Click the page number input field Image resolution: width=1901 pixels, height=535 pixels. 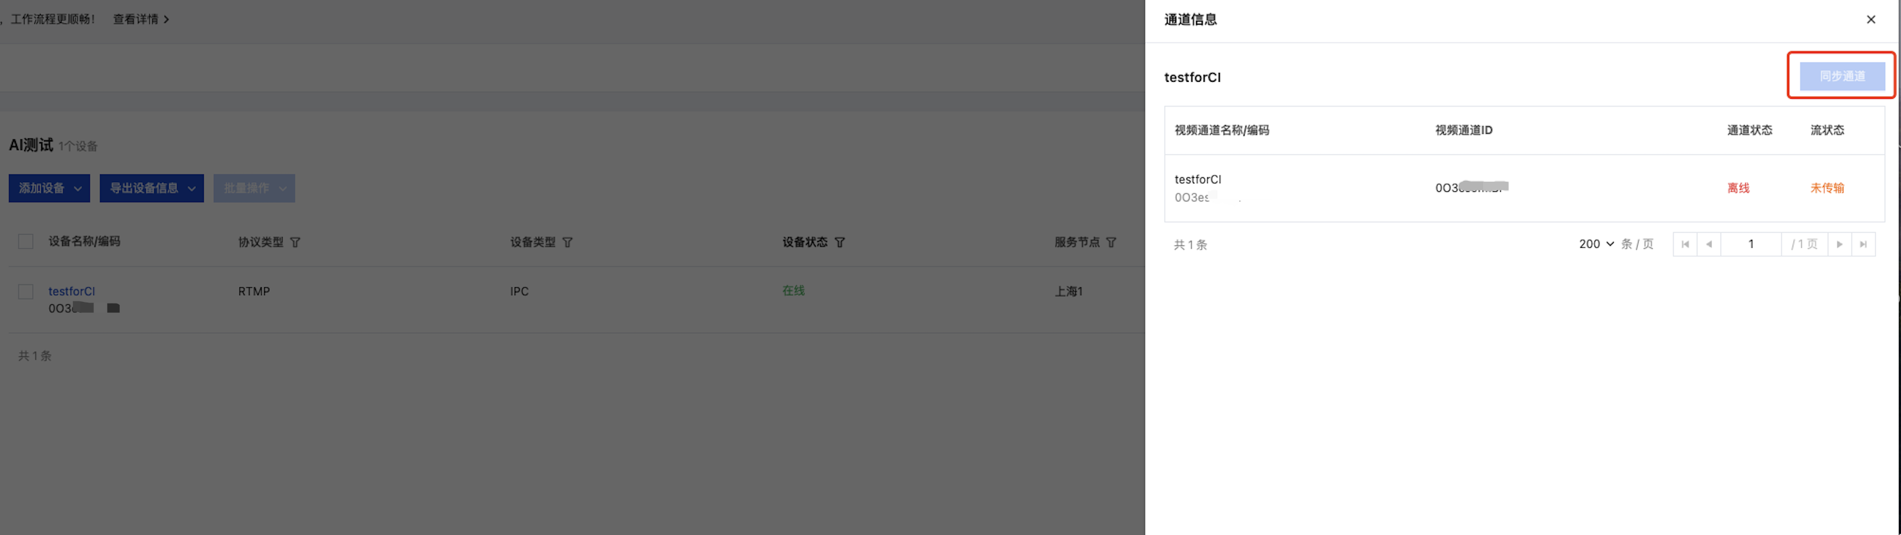coord(1750,244)
